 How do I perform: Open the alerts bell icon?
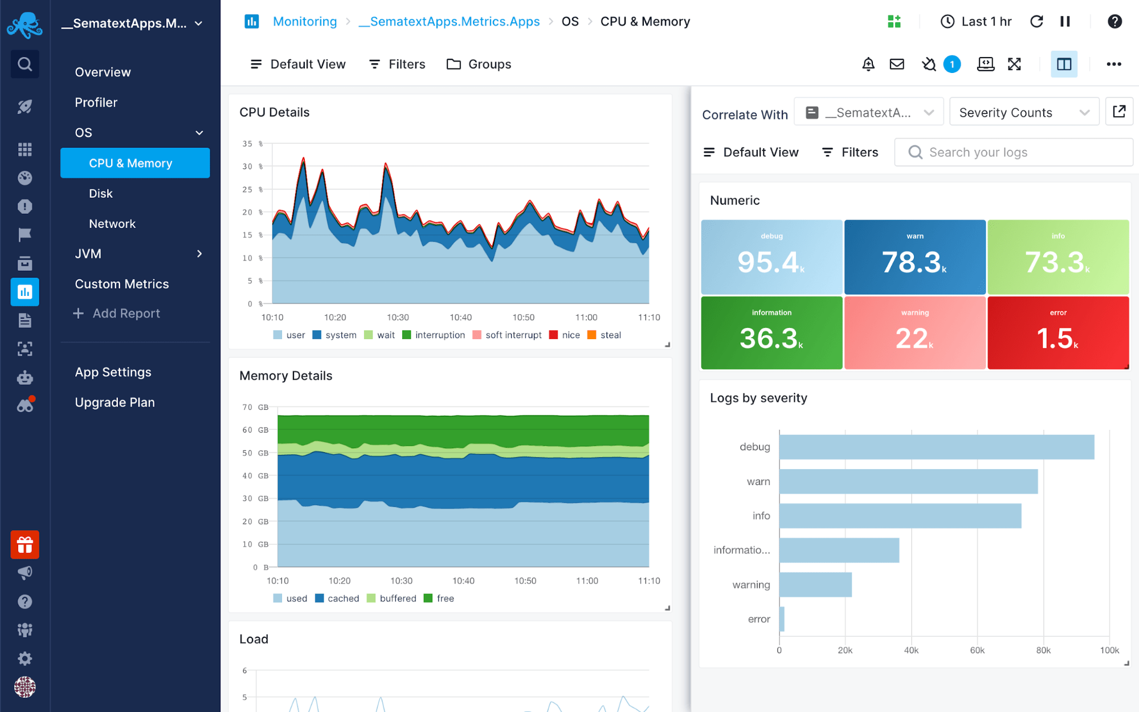868,64
